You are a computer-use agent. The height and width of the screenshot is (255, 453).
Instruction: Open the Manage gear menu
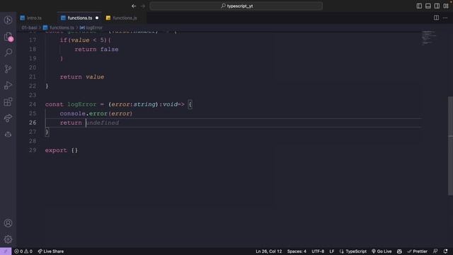(x=8, y=239)
